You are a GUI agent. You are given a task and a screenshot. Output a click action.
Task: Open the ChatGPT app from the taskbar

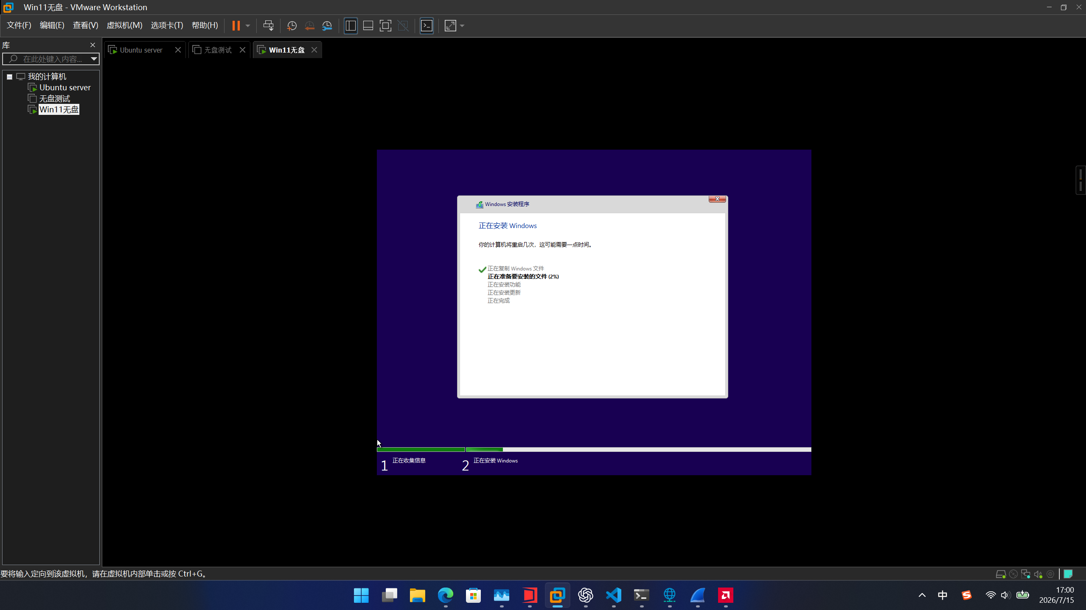[x=586, y=595]
